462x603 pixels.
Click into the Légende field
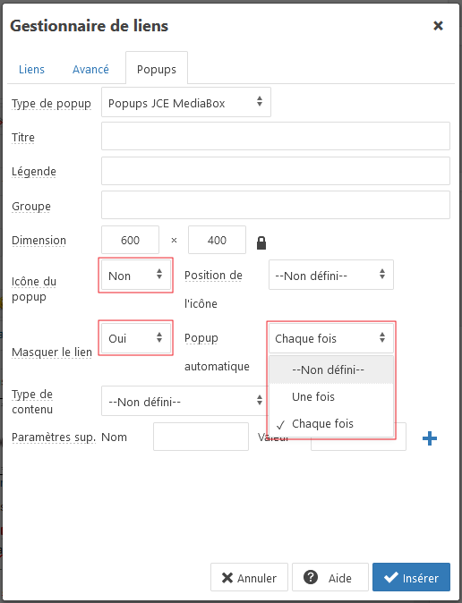[276, 171]
